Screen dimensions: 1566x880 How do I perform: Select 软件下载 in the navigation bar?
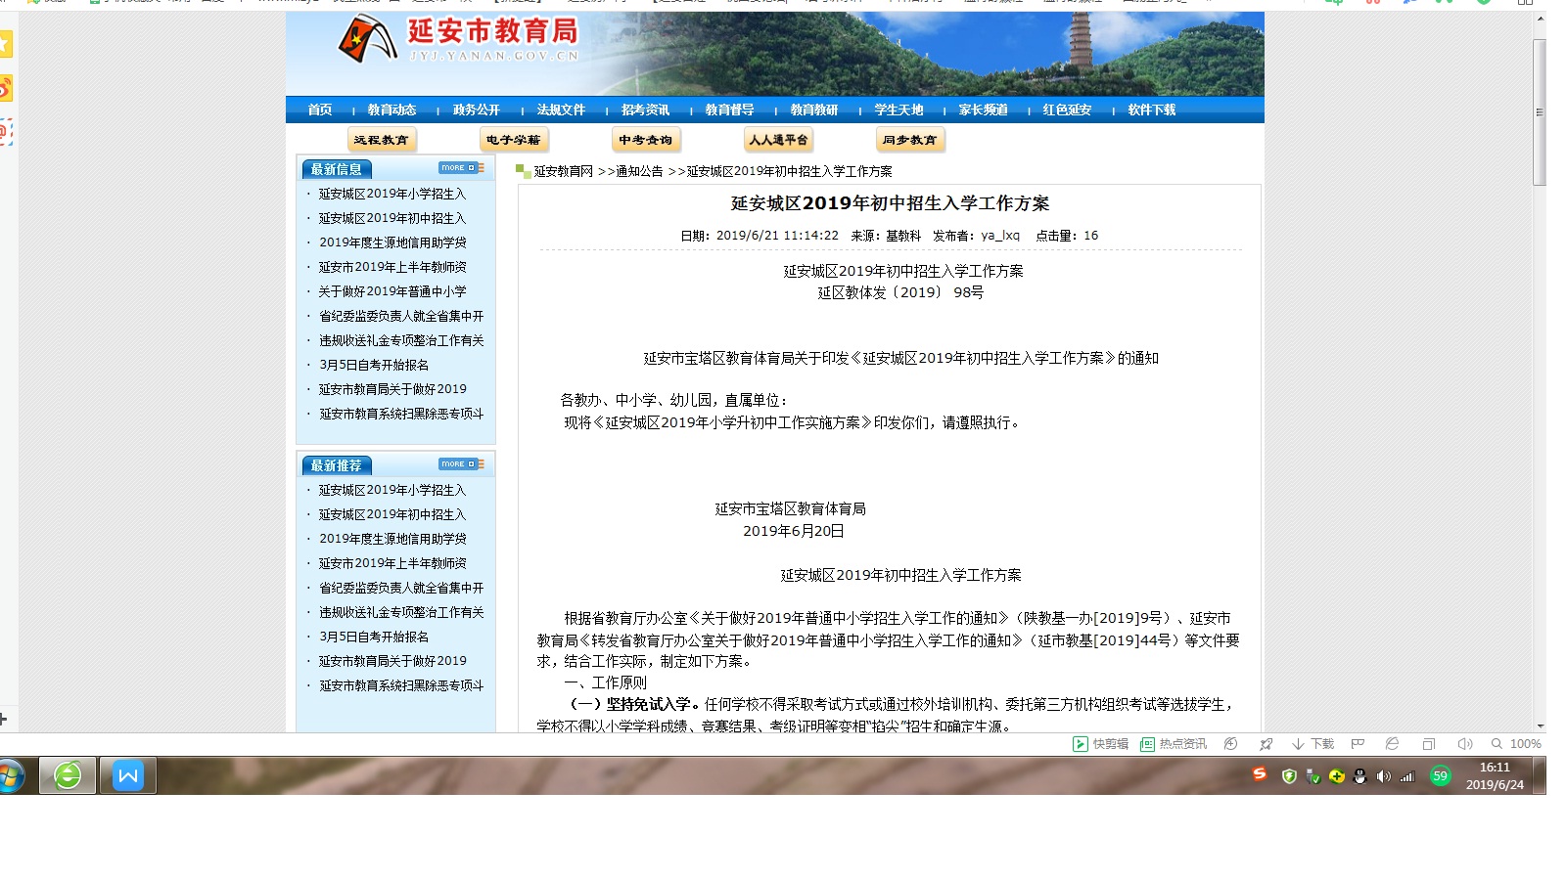1151,110
